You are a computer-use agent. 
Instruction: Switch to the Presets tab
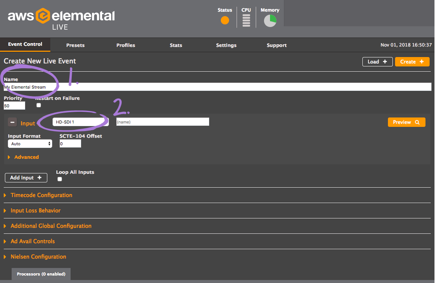point(75,45)
